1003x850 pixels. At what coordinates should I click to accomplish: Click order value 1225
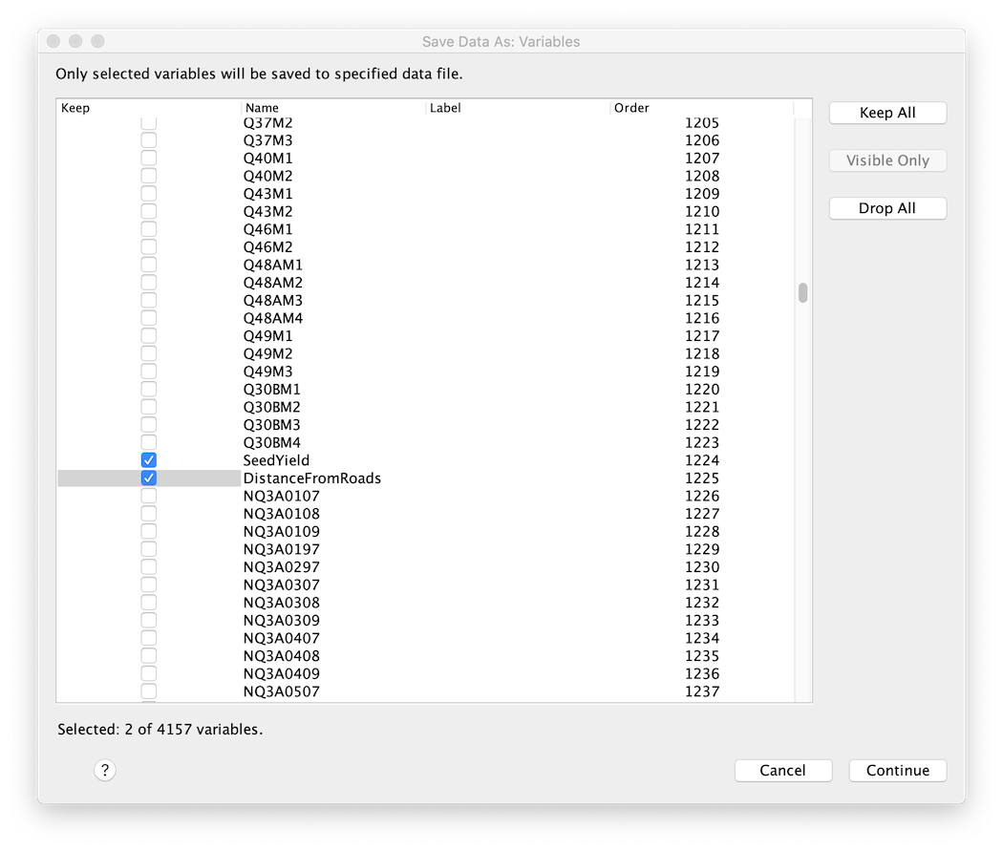tap(702, 478)
